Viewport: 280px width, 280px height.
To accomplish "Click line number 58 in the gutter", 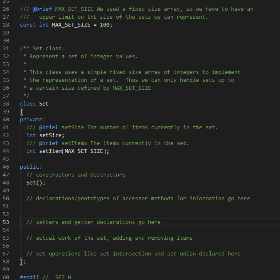I will tap(6, 261).
